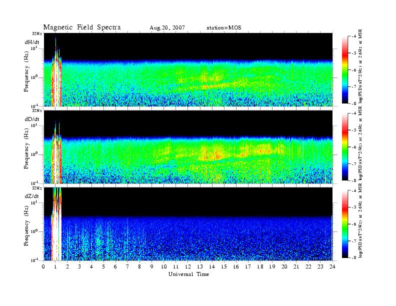Select the dZ/dt spectrogram panel
The width and height of the screenshot is (396, 306).
click(x=188, y=224)
